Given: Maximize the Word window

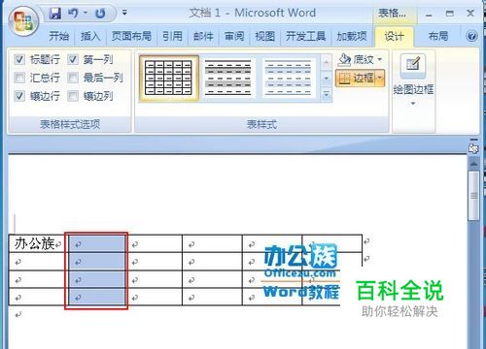Looking at the screenshot, I should click(450, 14).
